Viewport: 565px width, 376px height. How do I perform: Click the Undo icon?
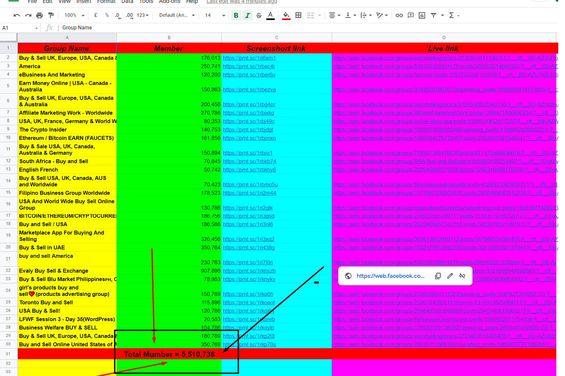tap(17, 15)
